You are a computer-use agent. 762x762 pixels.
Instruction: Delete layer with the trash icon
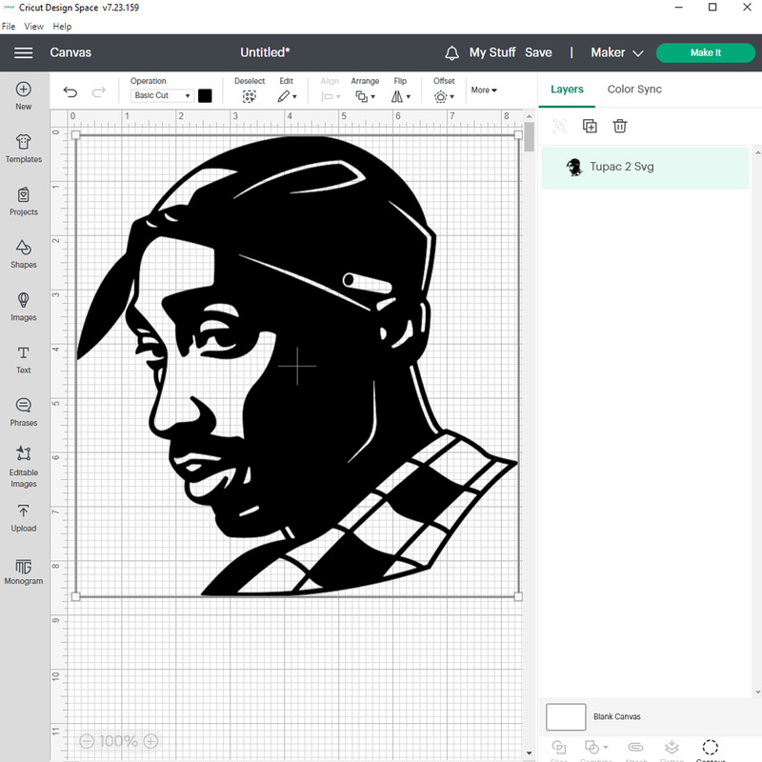tap(620, 126)
